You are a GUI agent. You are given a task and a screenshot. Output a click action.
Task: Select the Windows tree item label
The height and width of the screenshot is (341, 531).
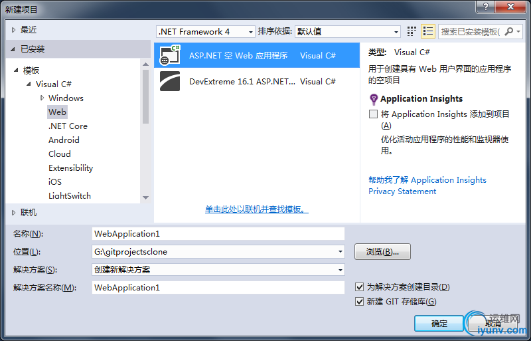[x=66, y=98]
